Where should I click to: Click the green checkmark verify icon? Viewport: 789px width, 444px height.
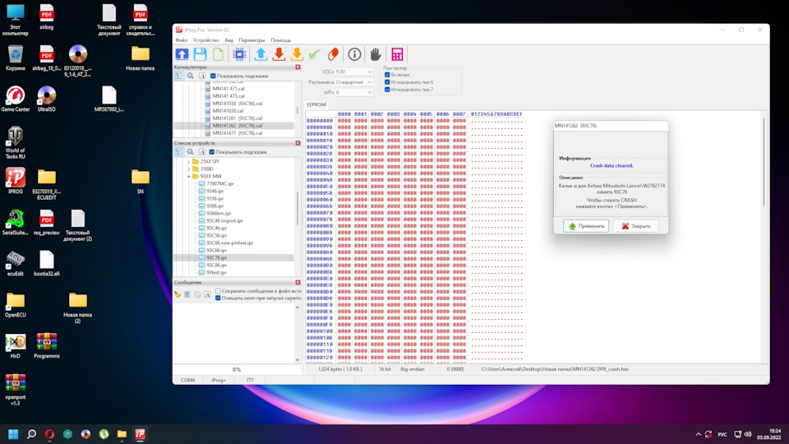point(315,54)
